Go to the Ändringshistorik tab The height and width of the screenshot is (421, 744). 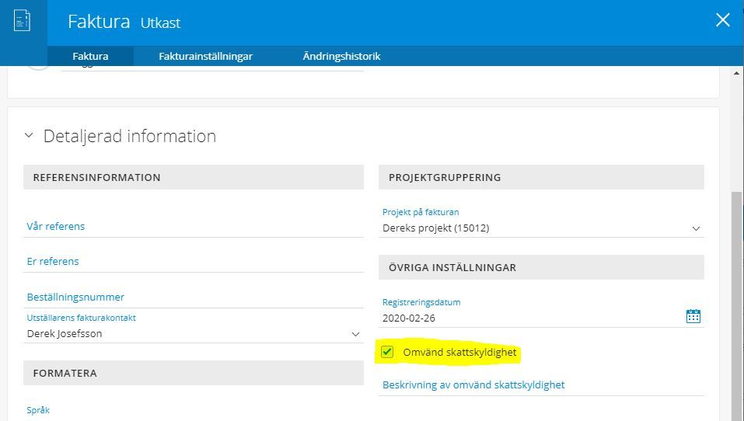(341, 56)
